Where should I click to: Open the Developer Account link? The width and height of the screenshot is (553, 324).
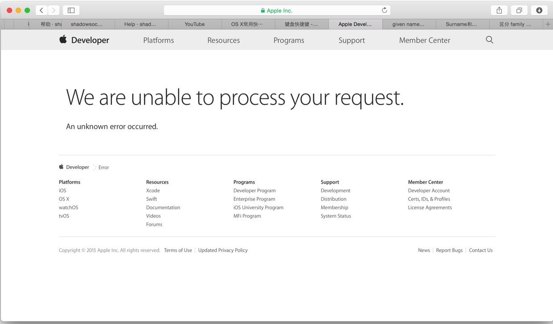[429, 191]
